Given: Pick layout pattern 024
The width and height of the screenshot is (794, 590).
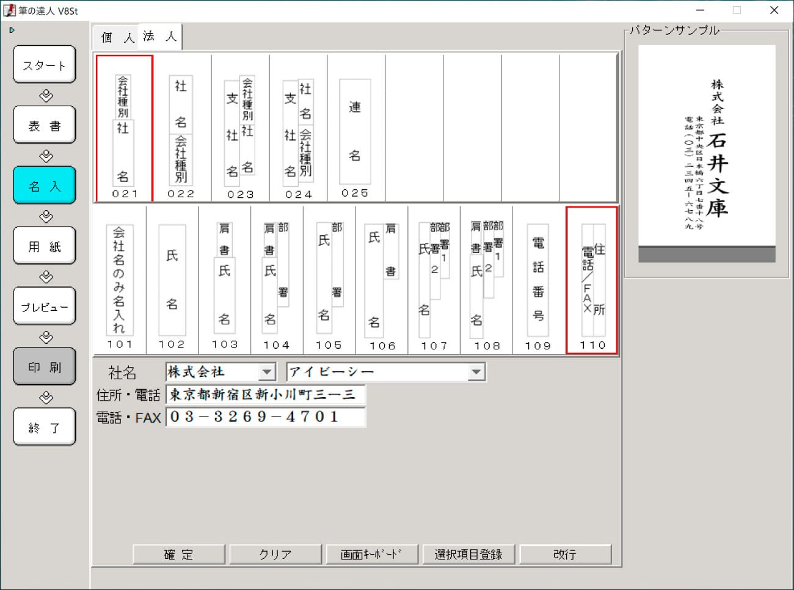Looking at the screenshot, I should tap(298, 128).
